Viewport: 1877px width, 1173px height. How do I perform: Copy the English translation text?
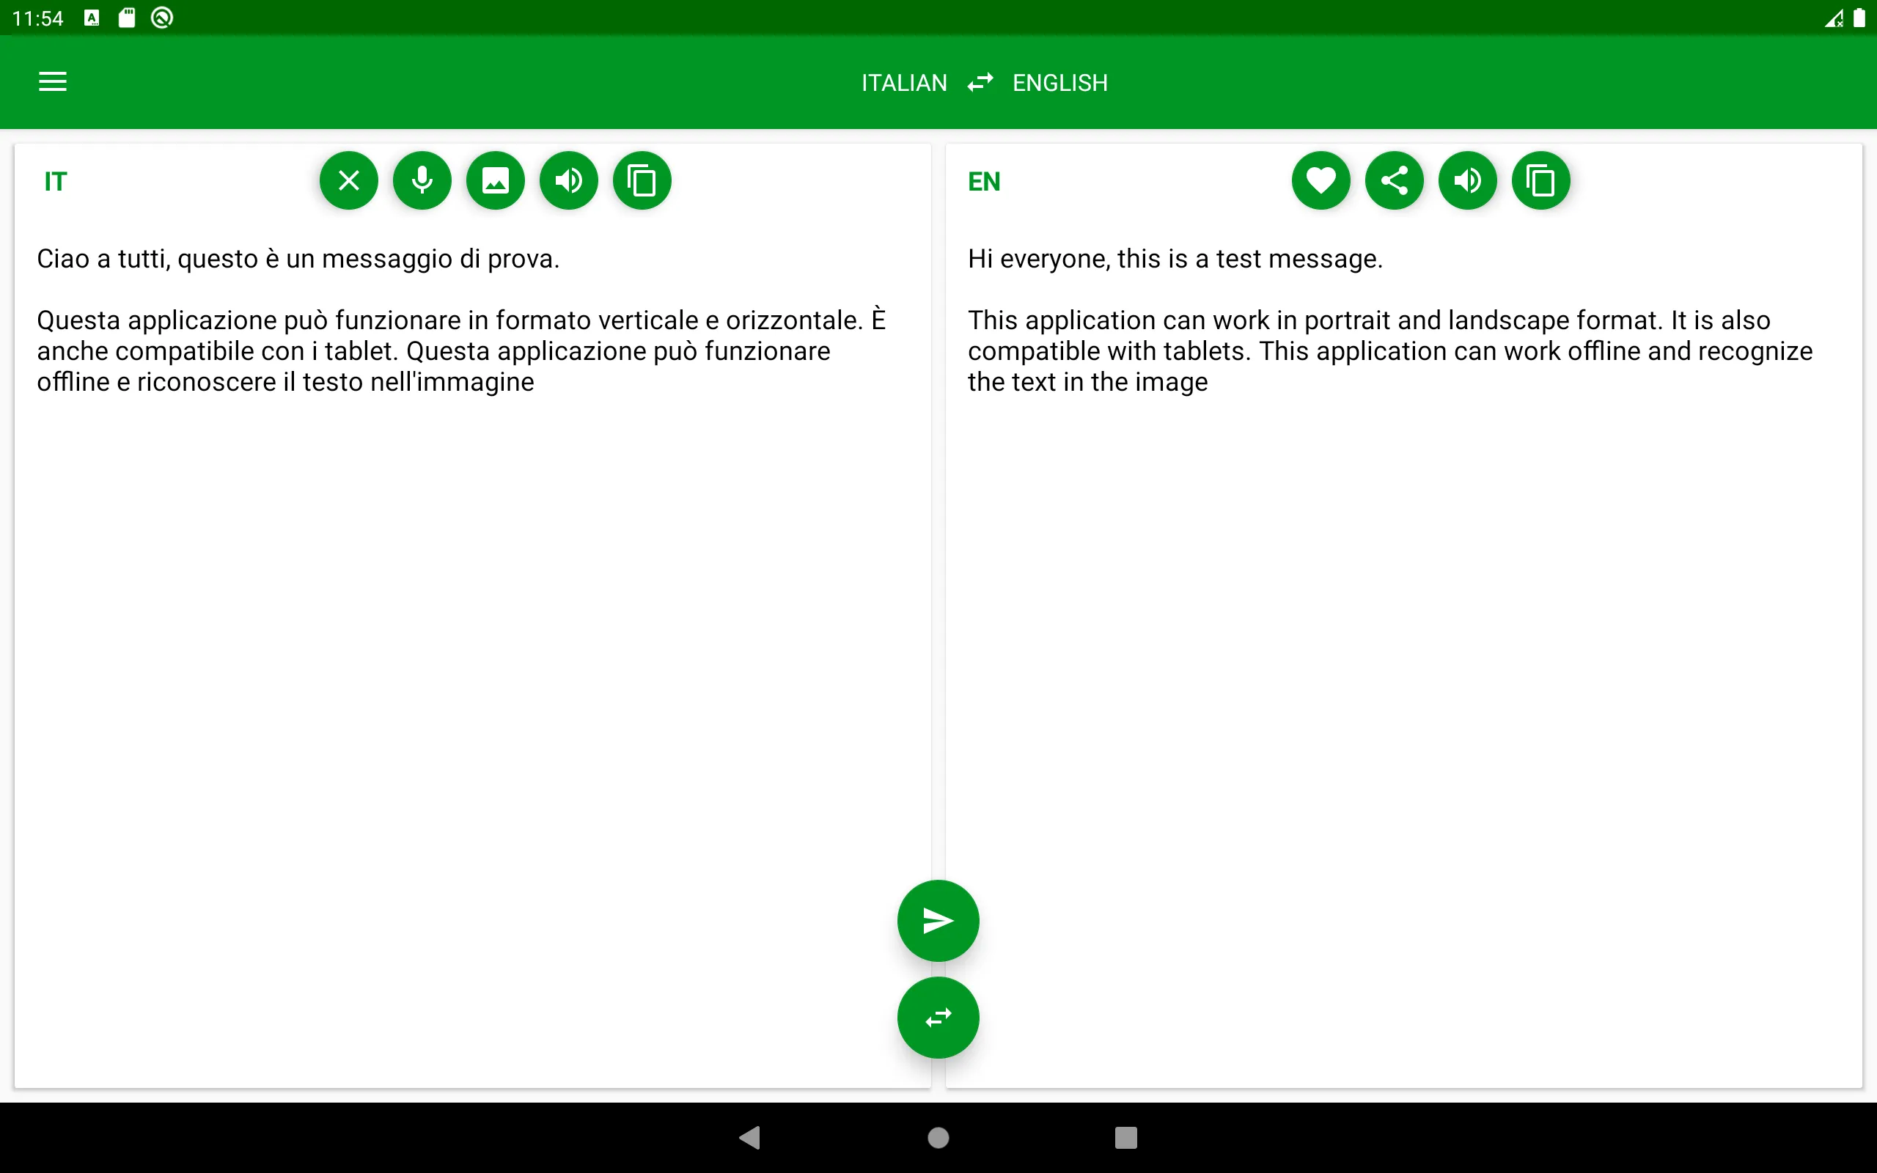coord(1541,181)
